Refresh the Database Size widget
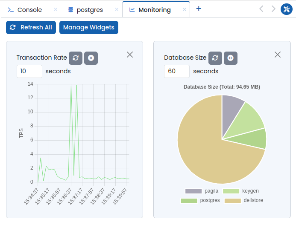 pos(215,58)
